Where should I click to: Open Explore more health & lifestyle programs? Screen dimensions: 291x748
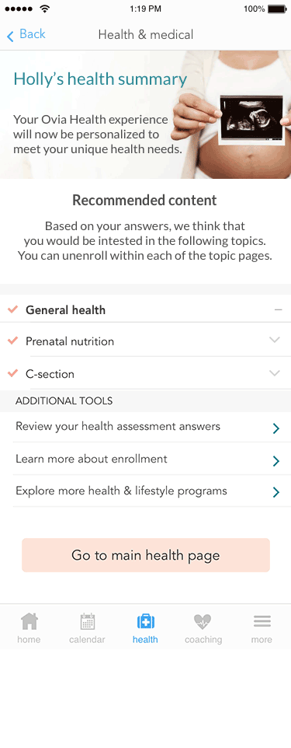pyautogui.click(x=146, y=491)
